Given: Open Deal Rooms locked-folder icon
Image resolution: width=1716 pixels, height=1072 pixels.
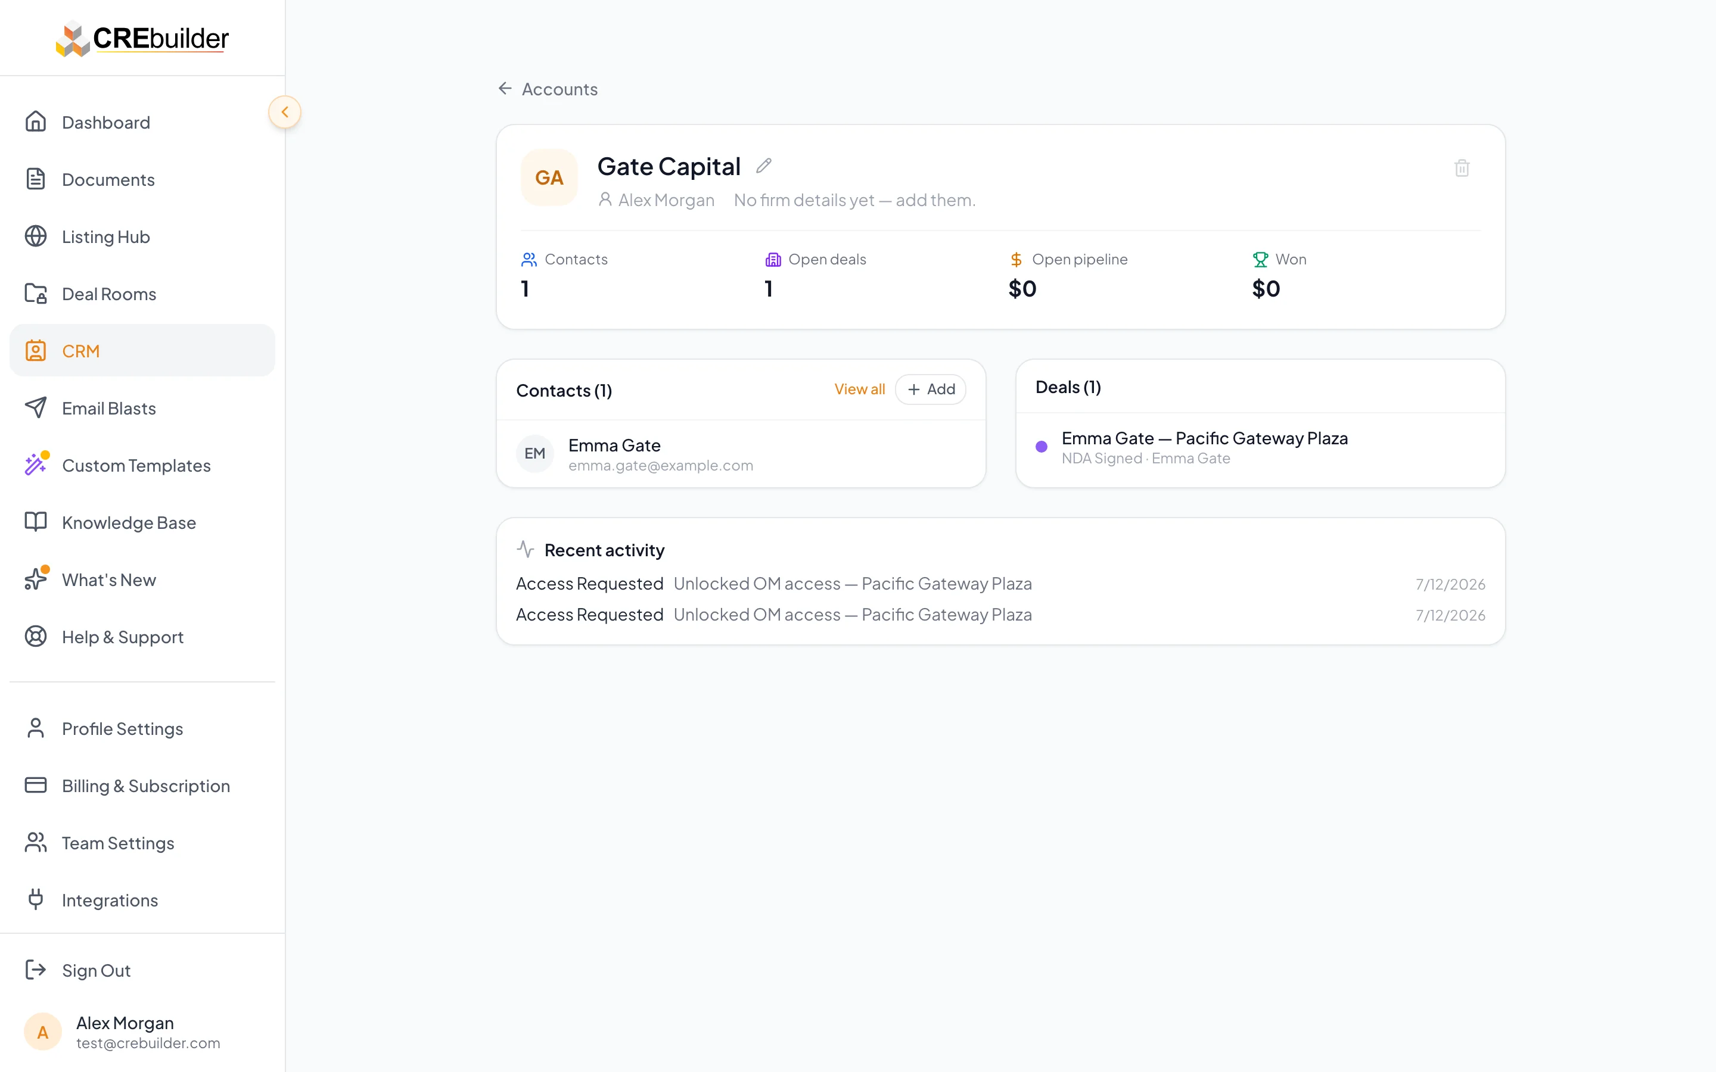Looking at the screenshot, I should [x=36, y=294].
